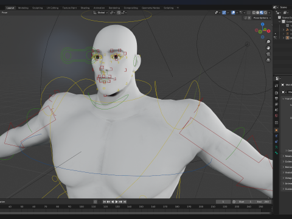This screenshot has height=219, width=292.
Task: Click the blue Z axis on navigation gizmo
Action: coord(263,24)
